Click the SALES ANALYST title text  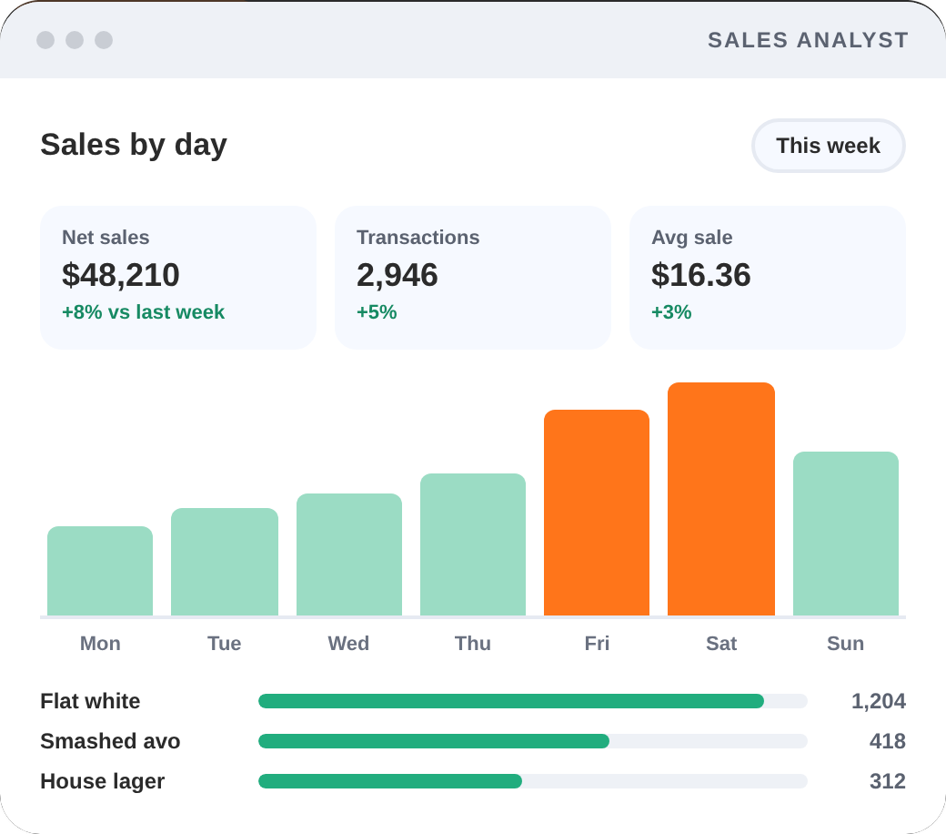coord(808,40)
